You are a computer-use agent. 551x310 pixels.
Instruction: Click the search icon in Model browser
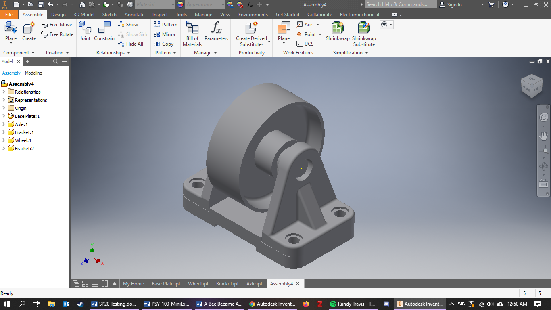click(x=56, y=61)
